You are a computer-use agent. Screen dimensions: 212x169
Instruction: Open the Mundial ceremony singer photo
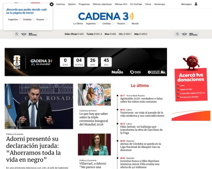[95, 95]
